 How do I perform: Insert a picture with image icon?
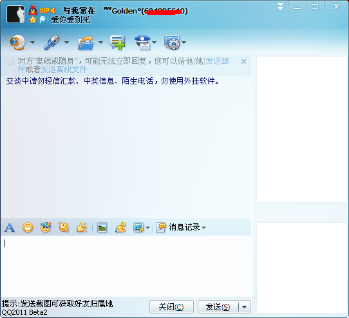coord(102,227)
